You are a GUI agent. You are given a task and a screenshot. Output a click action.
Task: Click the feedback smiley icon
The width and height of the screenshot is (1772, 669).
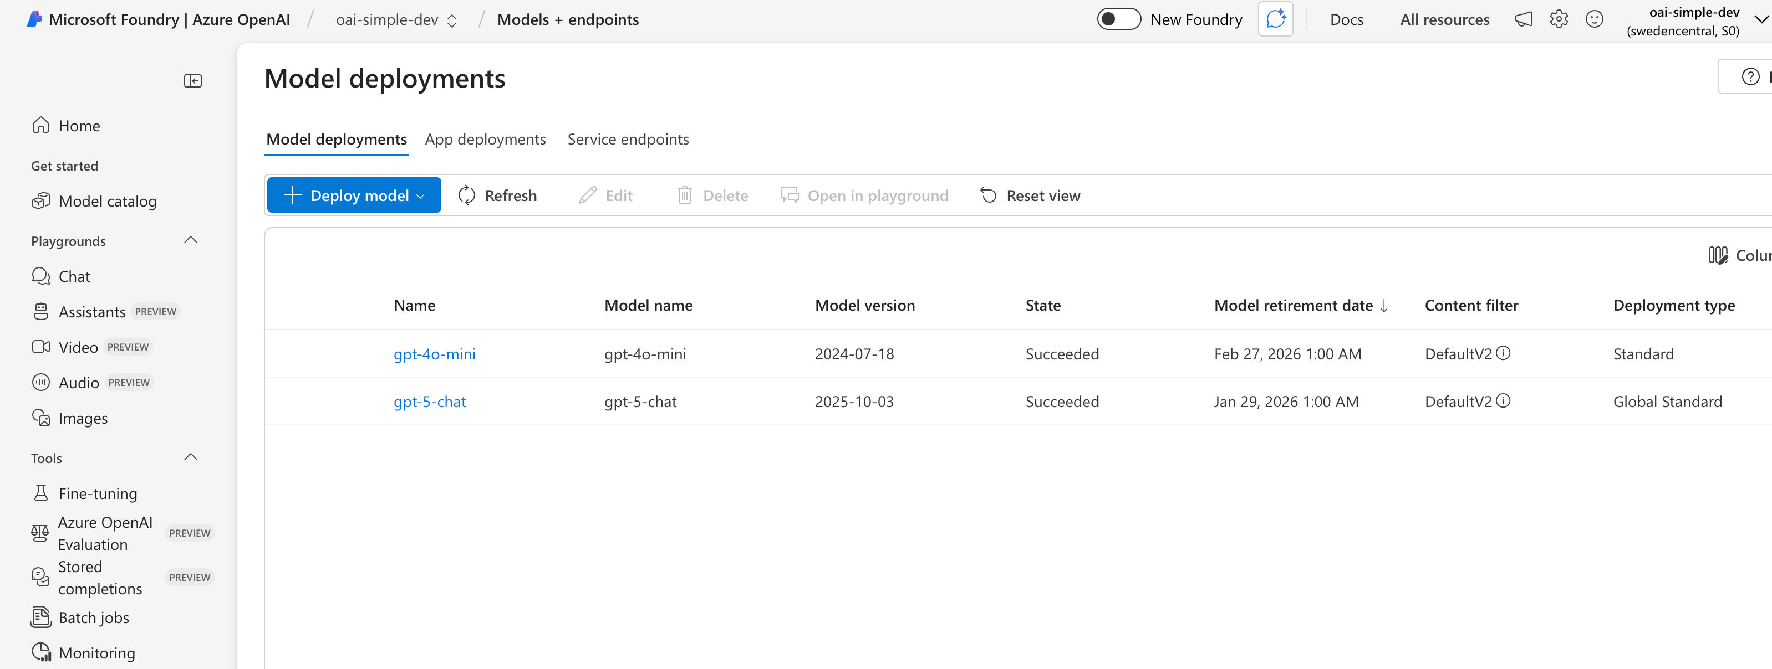(1594, 19)
